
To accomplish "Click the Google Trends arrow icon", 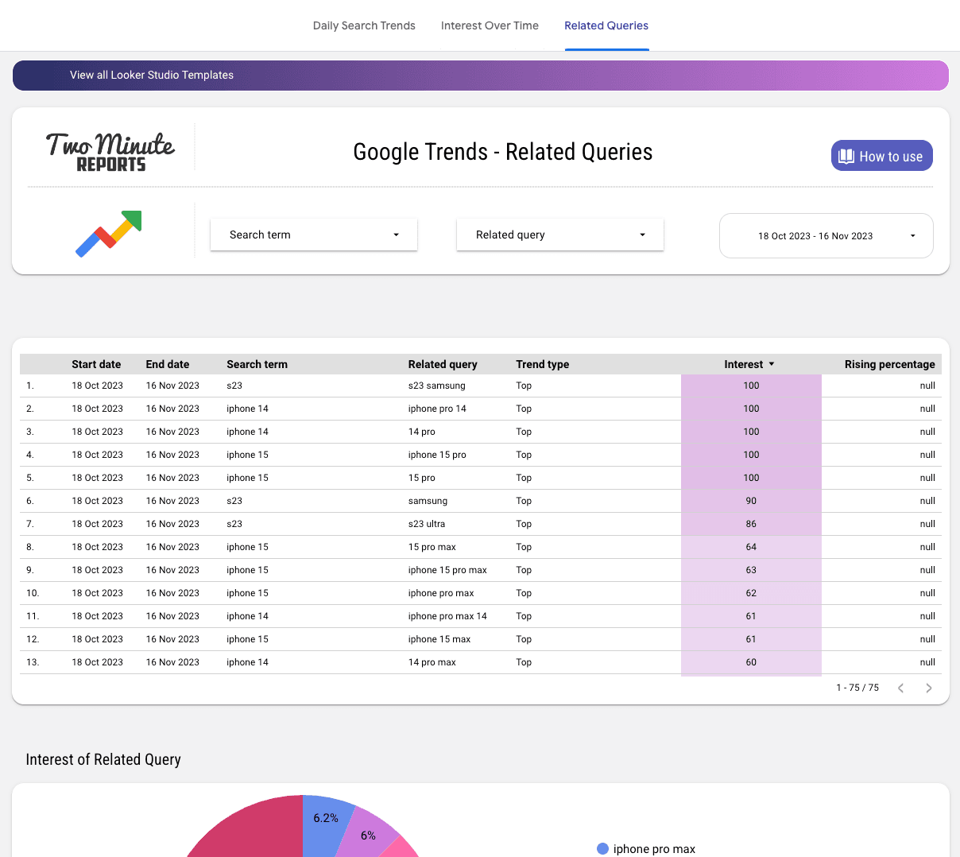I will tap(108, 235).
